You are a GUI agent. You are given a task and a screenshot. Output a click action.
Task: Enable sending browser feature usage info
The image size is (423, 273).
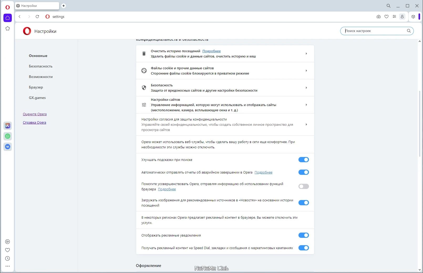[x=304, y=186]
